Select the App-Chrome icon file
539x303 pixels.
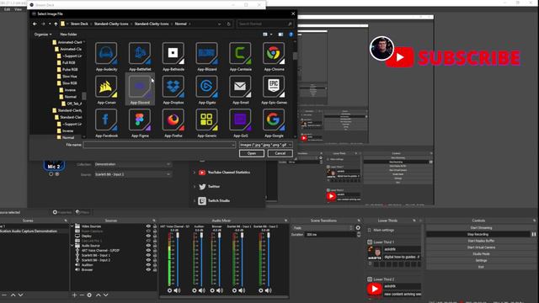(274, 56)
